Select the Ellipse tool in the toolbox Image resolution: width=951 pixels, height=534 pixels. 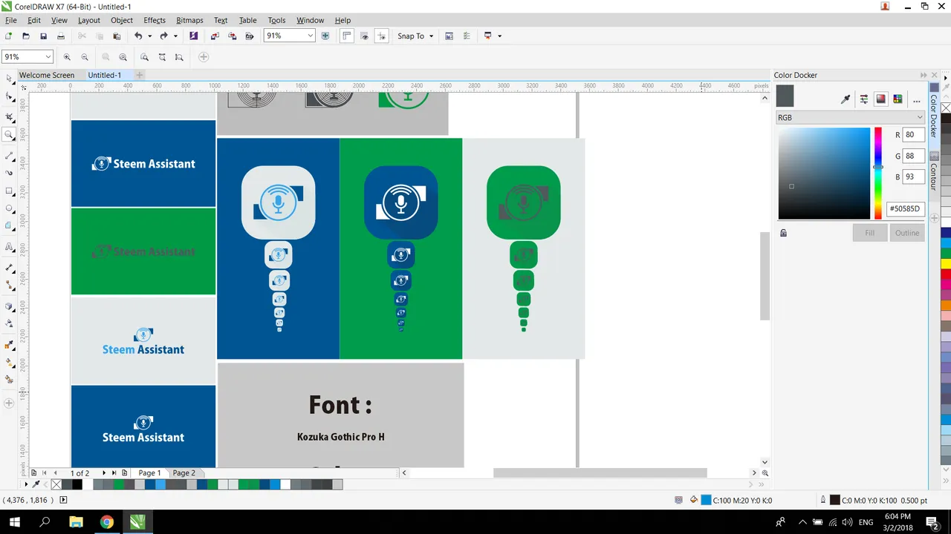click(x=9, y=209)
